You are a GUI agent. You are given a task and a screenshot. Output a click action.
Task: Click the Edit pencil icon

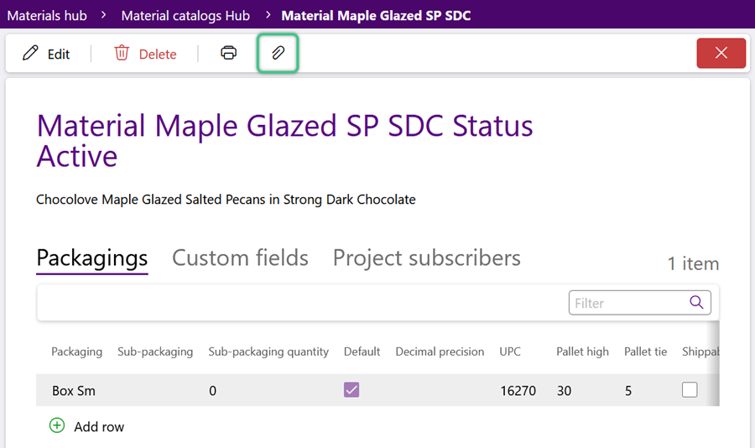30,53
